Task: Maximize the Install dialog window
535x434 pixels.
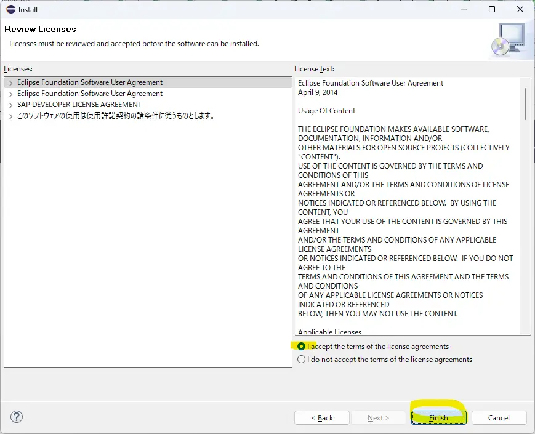Action: pos(492,9)
